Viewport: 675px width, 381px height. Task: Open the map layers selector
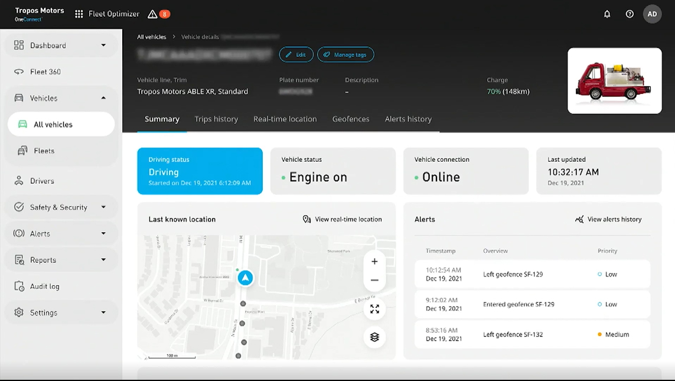coord(374,337)
